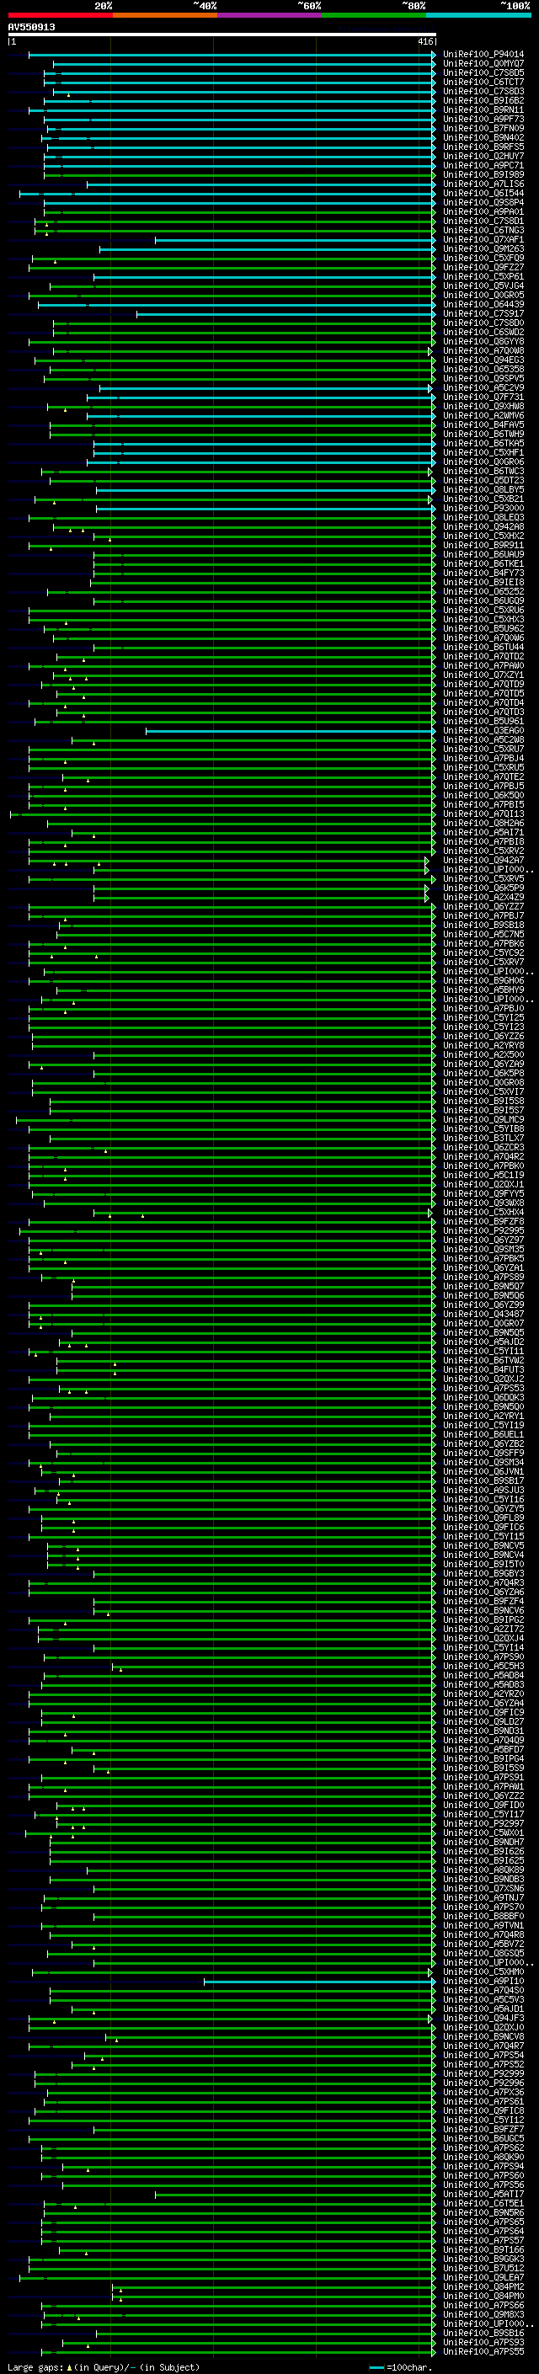Open UniRef100_B5U962 entry

tap(483, 628)
